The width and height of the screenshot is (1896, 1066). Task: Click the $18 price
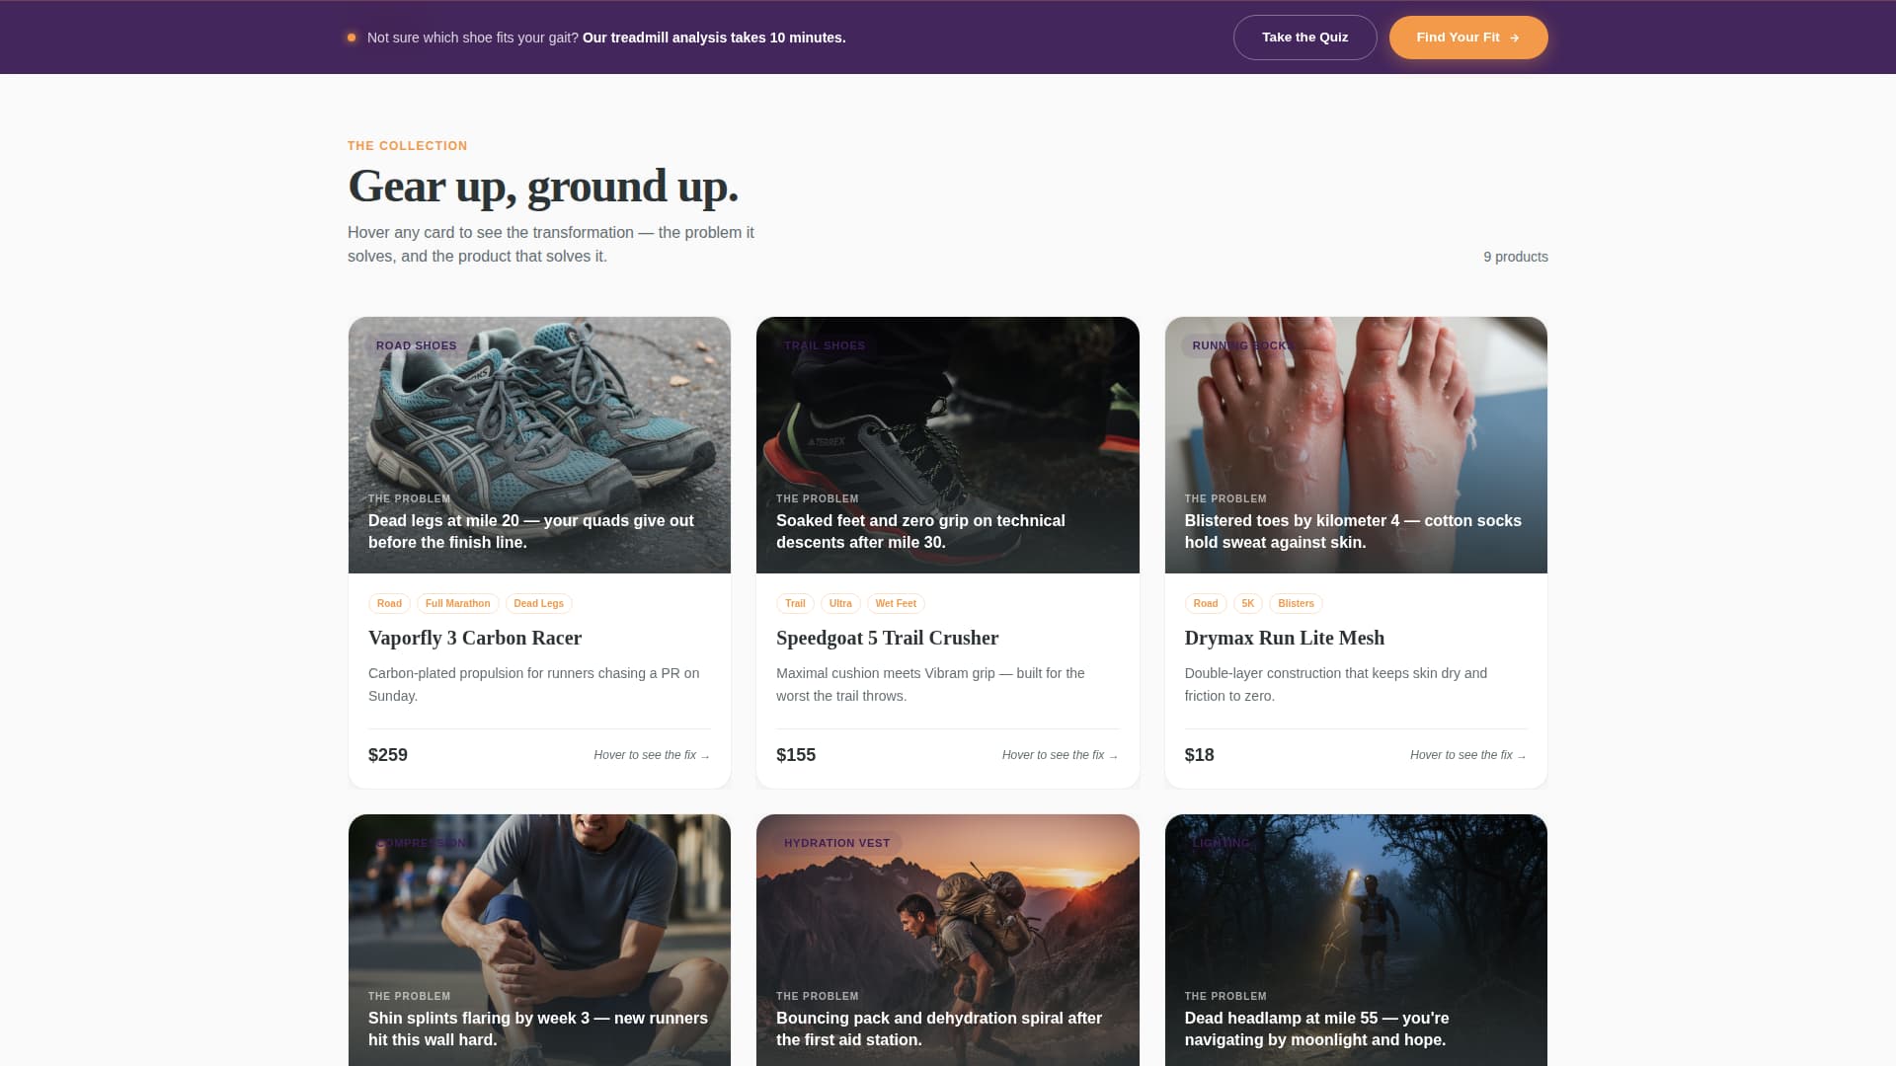coord(1200,755)
